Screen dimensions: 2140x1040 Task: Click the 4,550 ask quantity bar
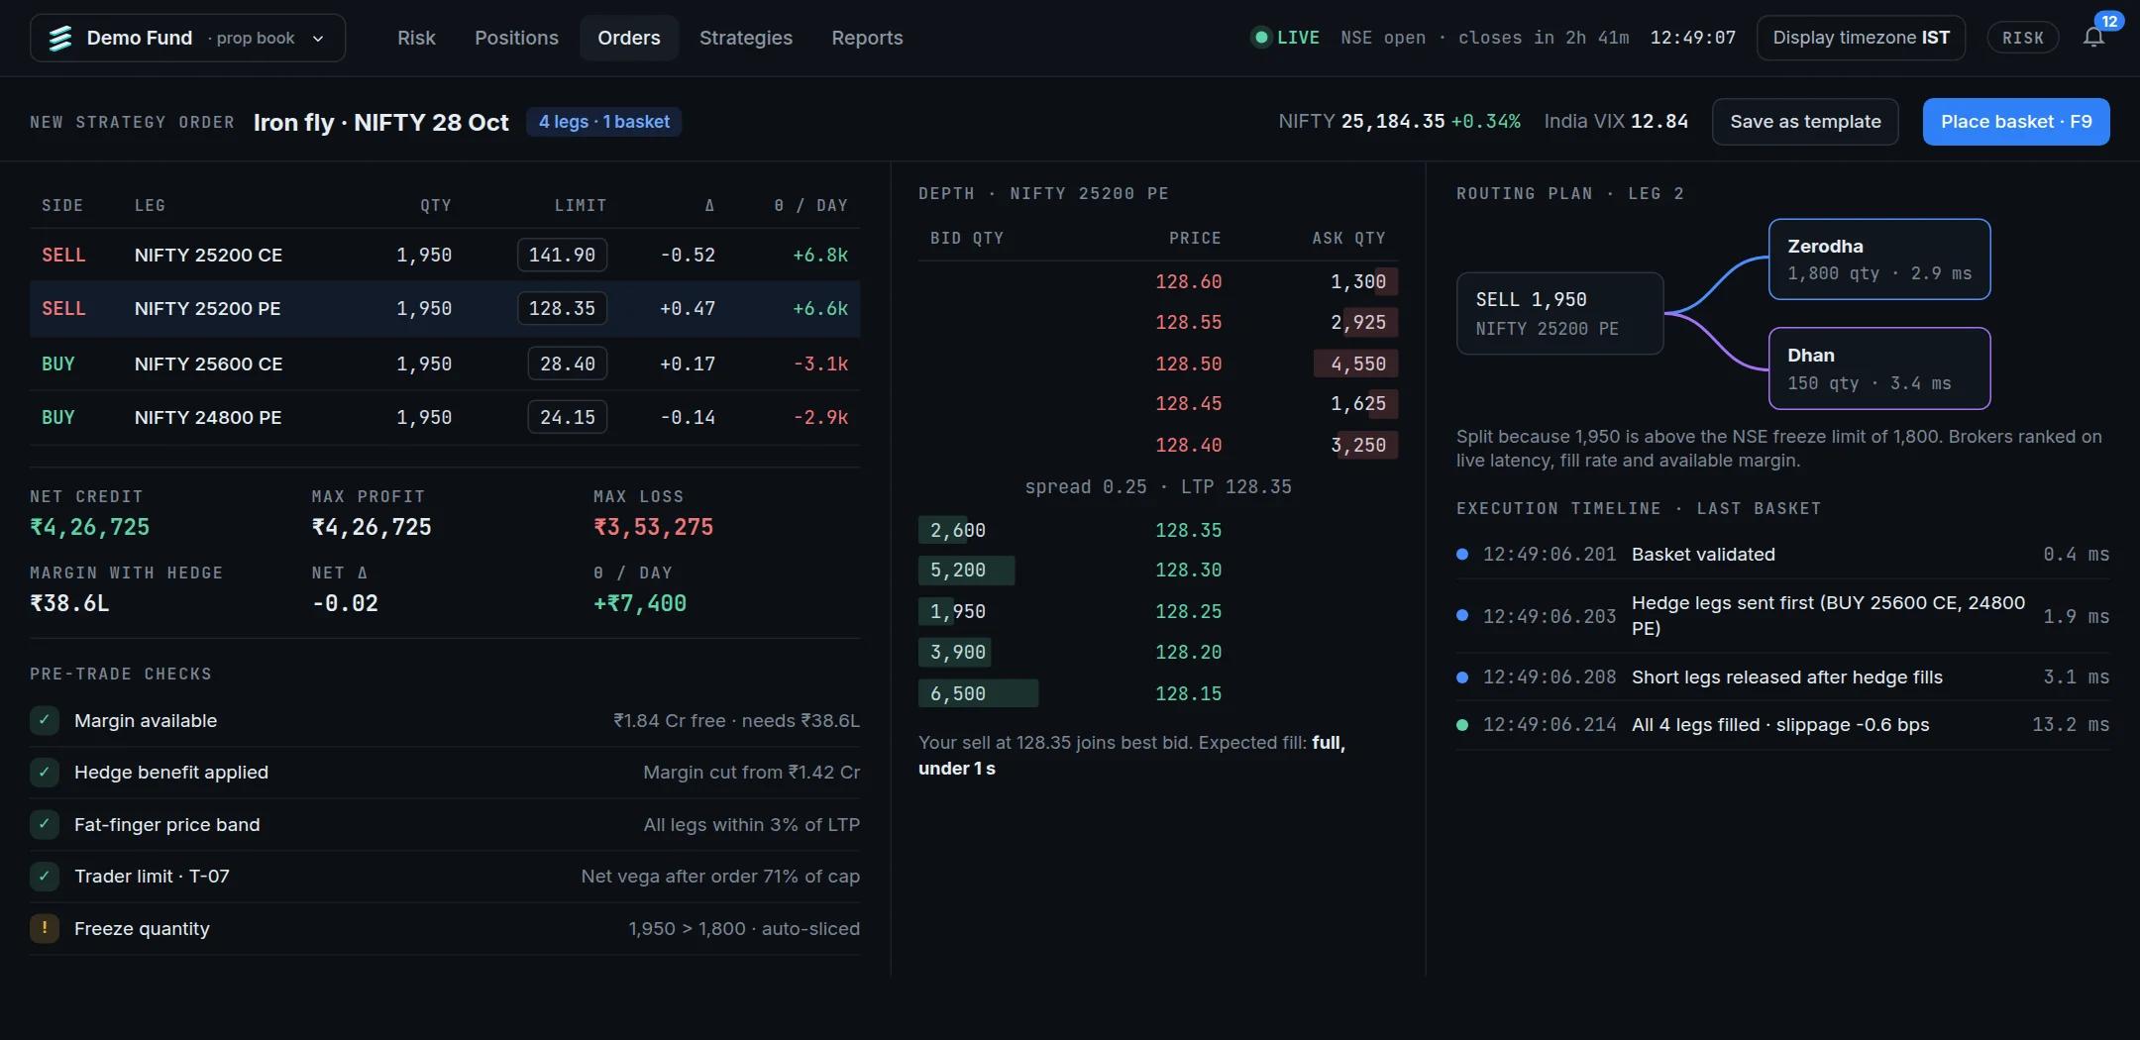(x=1356, y=364)
